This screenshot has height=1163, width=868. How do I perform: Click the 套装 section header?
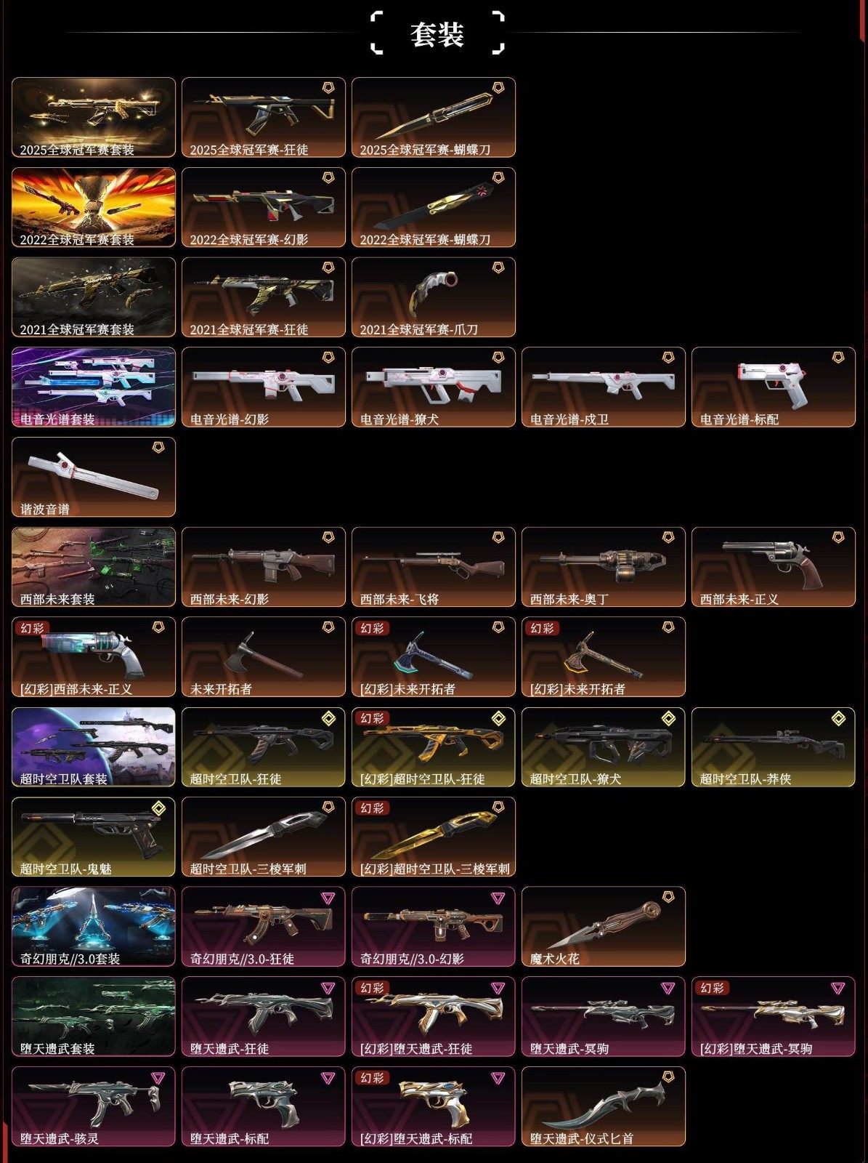coord(437,33)
